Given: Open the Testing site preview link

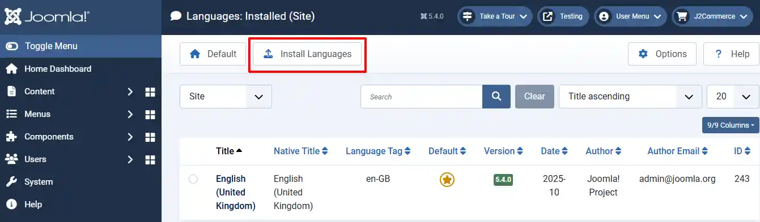Looking at the screenshot, I should [x=563, y=16].
